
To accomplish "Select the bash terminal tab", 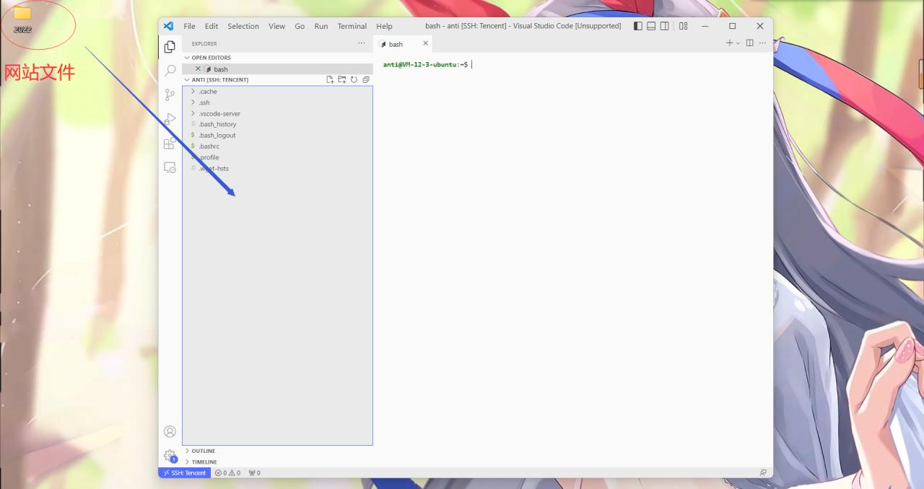I will click(404, 43).
